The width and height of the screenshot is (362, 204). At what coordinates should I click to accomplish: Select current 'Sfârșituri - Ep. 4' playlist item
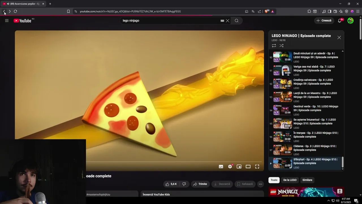(305, 163)
